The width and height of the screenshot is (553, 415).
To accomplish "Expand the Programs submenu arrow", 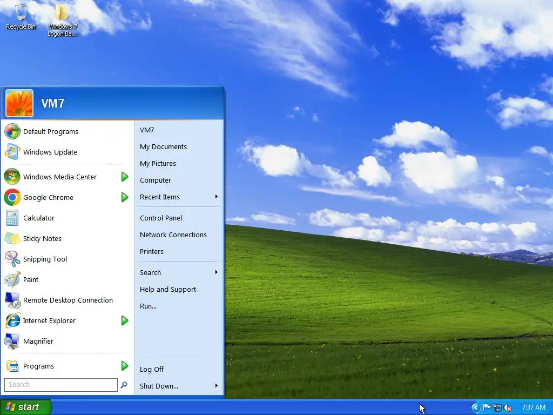I will click(125, 366).
